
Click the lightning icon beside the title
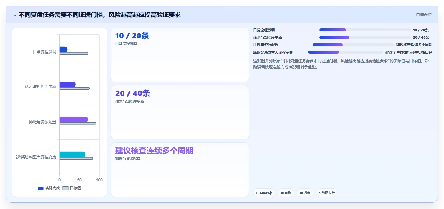pos(14,15)
